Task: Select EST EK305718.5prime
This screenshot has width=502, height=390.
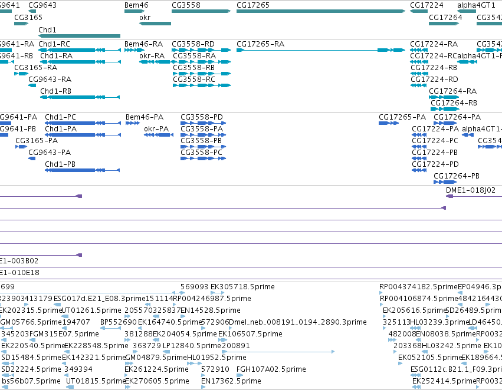Action: (x=242, y=287)
